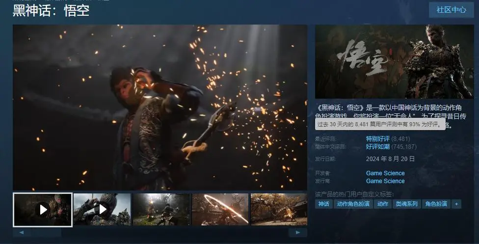
Task: Click the plus button to add tags
Action: click(456, 204)
